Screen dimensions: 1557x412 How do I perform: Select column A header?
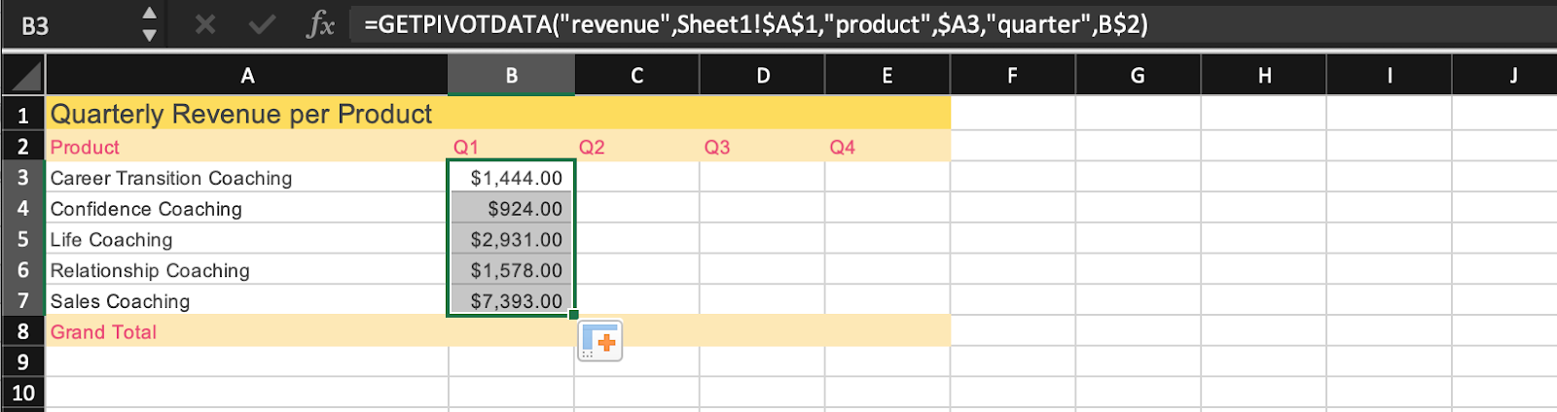[247, 76]
